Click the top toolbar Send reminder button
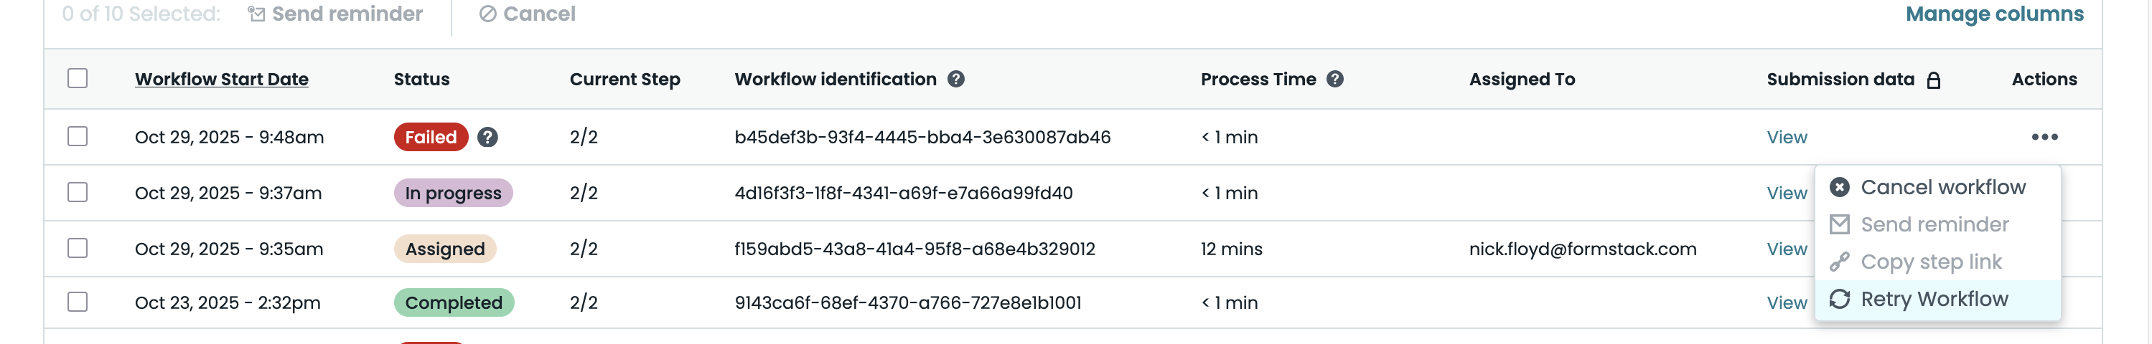The width and height of the screenshot is (2152, 344). point(336,14)
